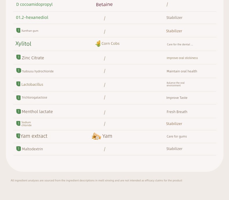
Task: Click the yam root image
Action: coord(96,136)
